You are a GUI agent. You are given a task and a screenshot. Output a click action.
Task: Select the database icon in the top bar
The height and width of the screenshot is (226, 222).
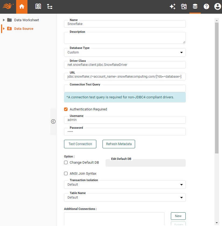(195, 6)
